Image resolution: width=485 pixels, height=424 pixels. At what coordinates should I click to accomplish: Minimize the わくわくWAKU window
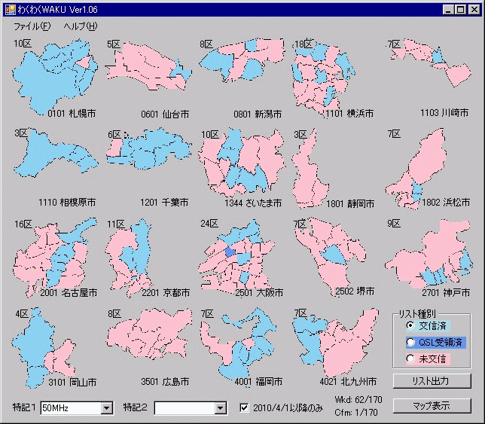[448, 10]
